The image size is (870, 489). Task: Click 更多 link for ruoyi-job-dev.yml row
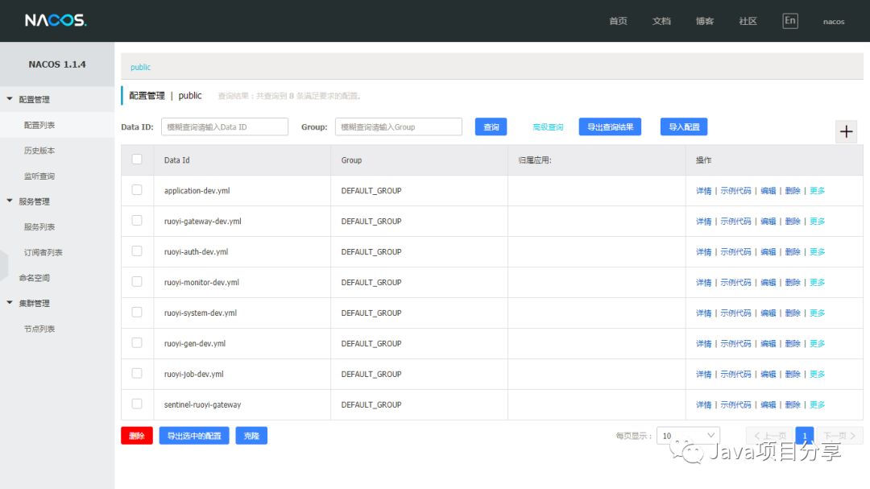tap(817, 375)
